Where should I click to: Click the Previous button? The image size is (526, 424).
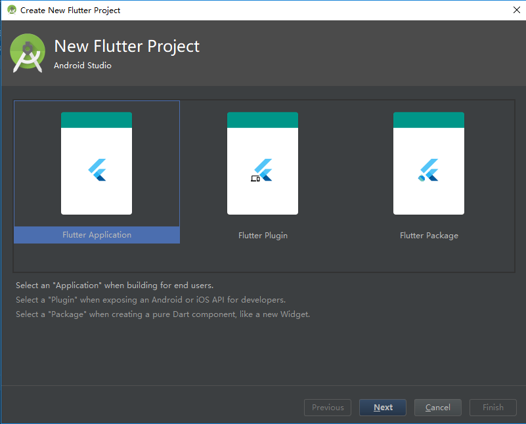point(328,407)
